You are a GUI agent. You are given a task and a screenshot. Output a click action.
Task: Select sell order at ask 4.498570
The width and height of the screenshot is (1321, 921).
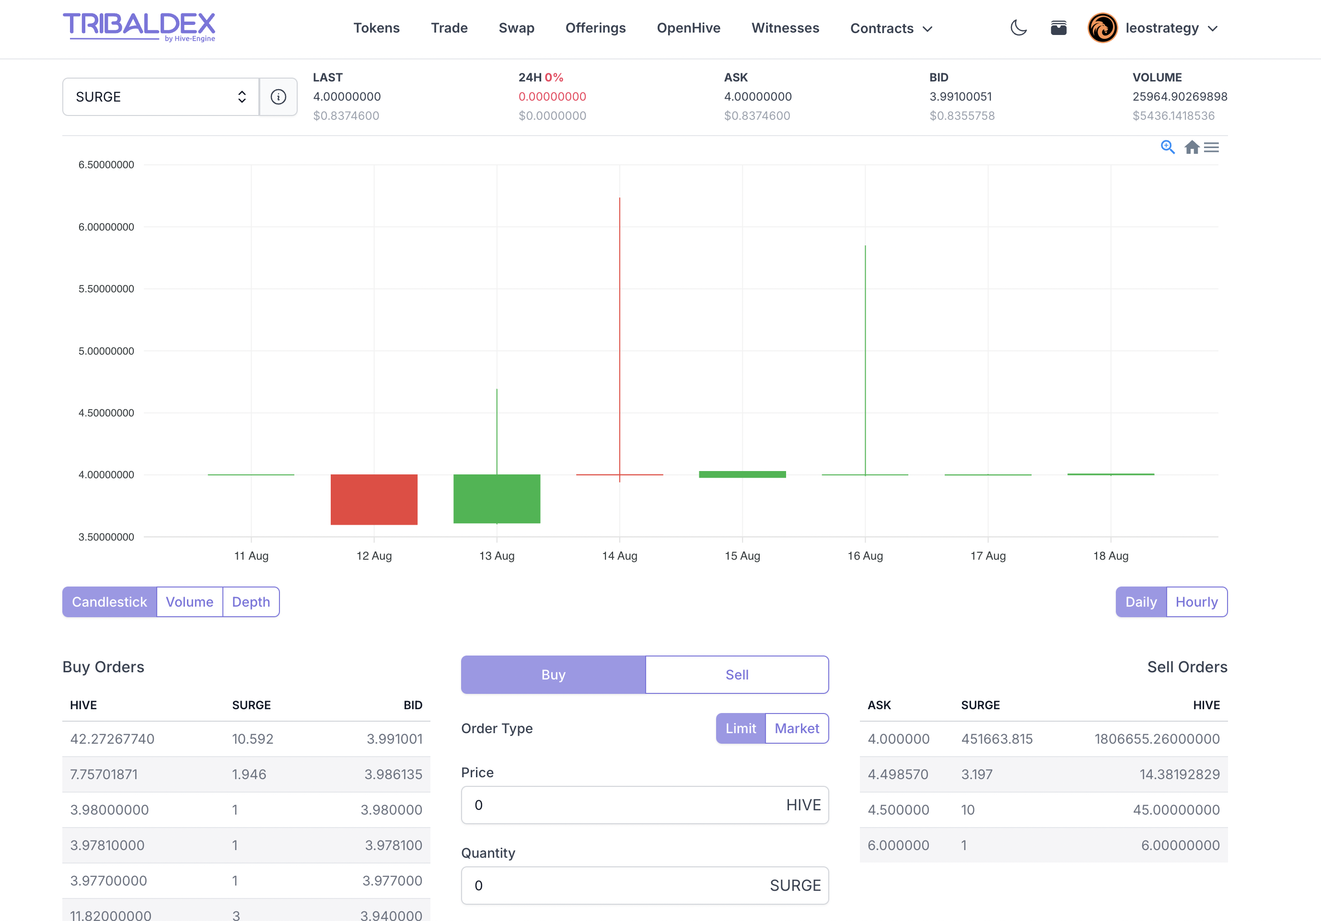tap(1043, 774)
